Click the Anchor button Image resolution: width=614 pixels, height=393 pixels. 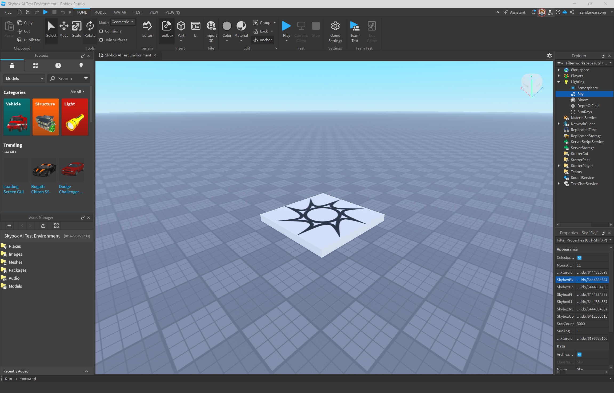point(263,40)
